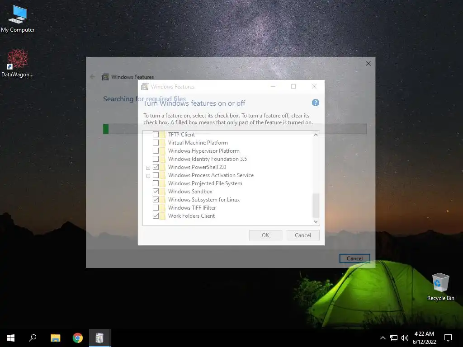Uncheck the Windows Sandbox checkbox
Screen dimensions: 463x347
pyautogui.click(x=156, y=192)
